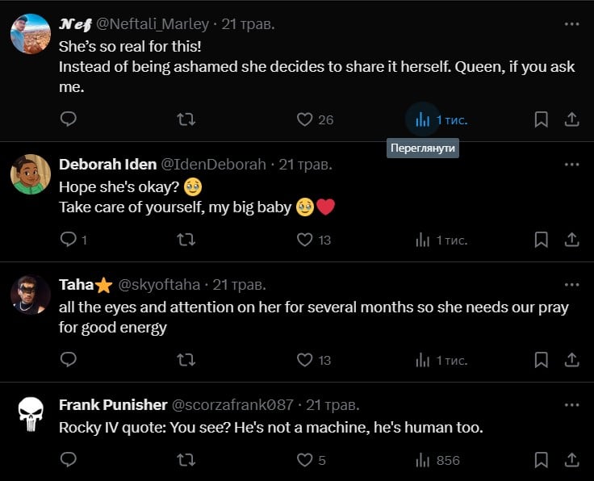The image size is (594, 481).
Task: Bookmark Nef's tweet
Action: pyautogui.click(x=541, y=119)
